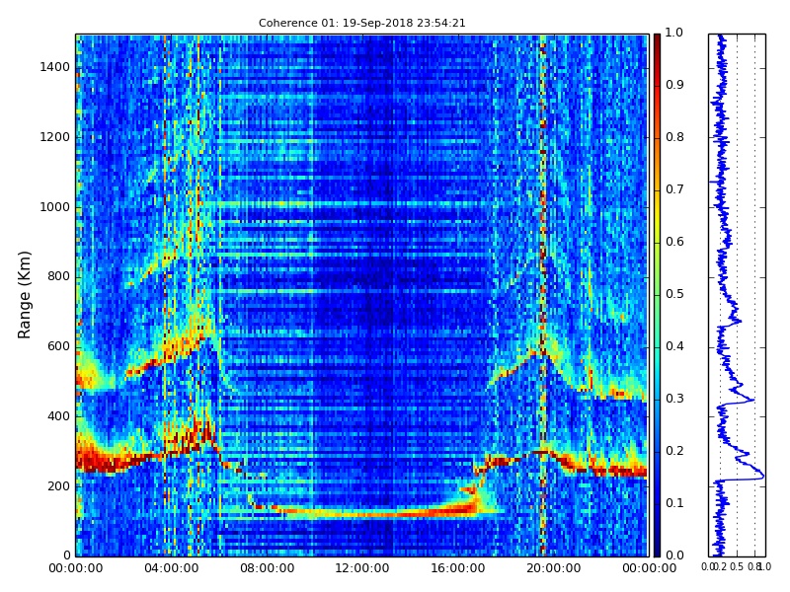Click the 12:00:00 time axis label
Screen dimensions: 790x592
click(362, 568)
